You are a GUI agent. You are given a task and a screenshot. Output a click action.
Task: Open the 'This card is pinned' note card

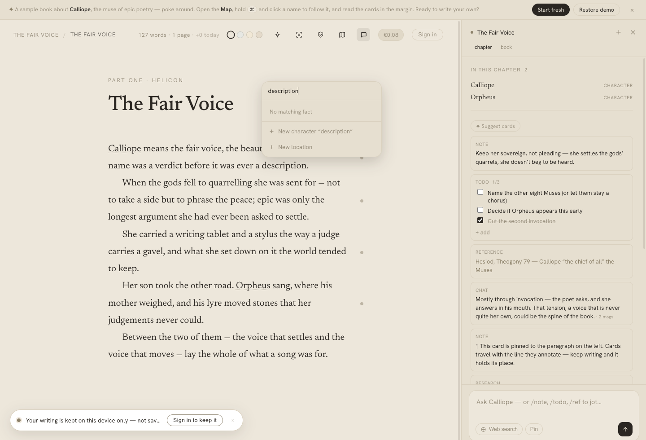552,350
